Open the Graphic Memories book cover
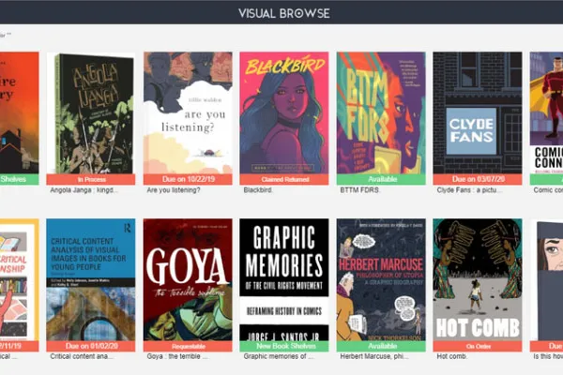Image resolution: width=563 pixels, height=375 pixels. [284, 279]
